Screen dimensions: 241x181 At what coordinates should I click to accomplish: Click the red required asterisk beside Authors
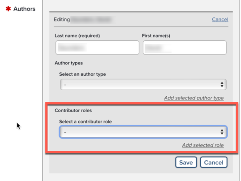click(x=8, y=9)
